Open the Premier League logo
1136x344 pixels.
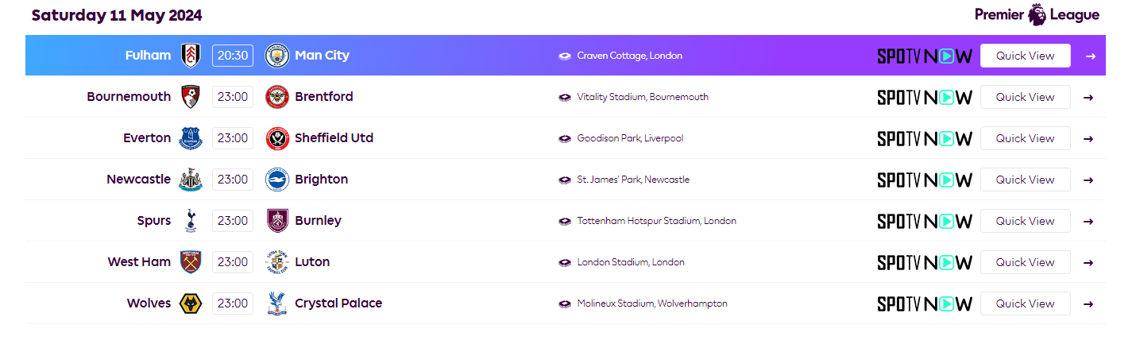click(x=1037, y=14)
